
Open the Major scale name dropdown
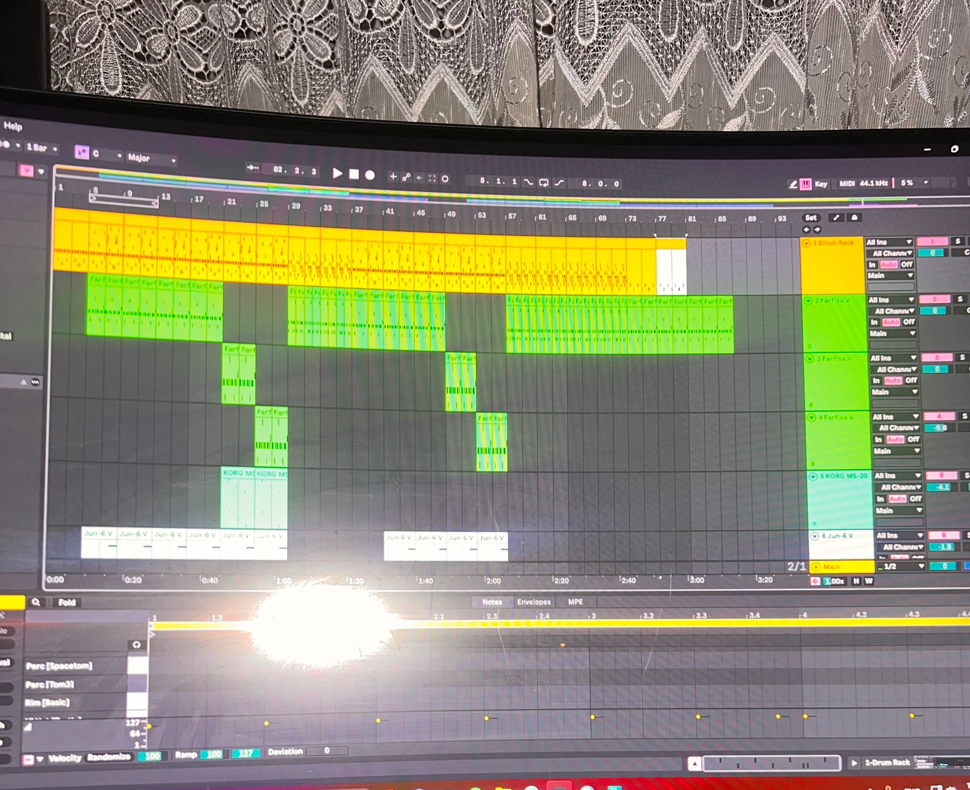coord(152,158)
